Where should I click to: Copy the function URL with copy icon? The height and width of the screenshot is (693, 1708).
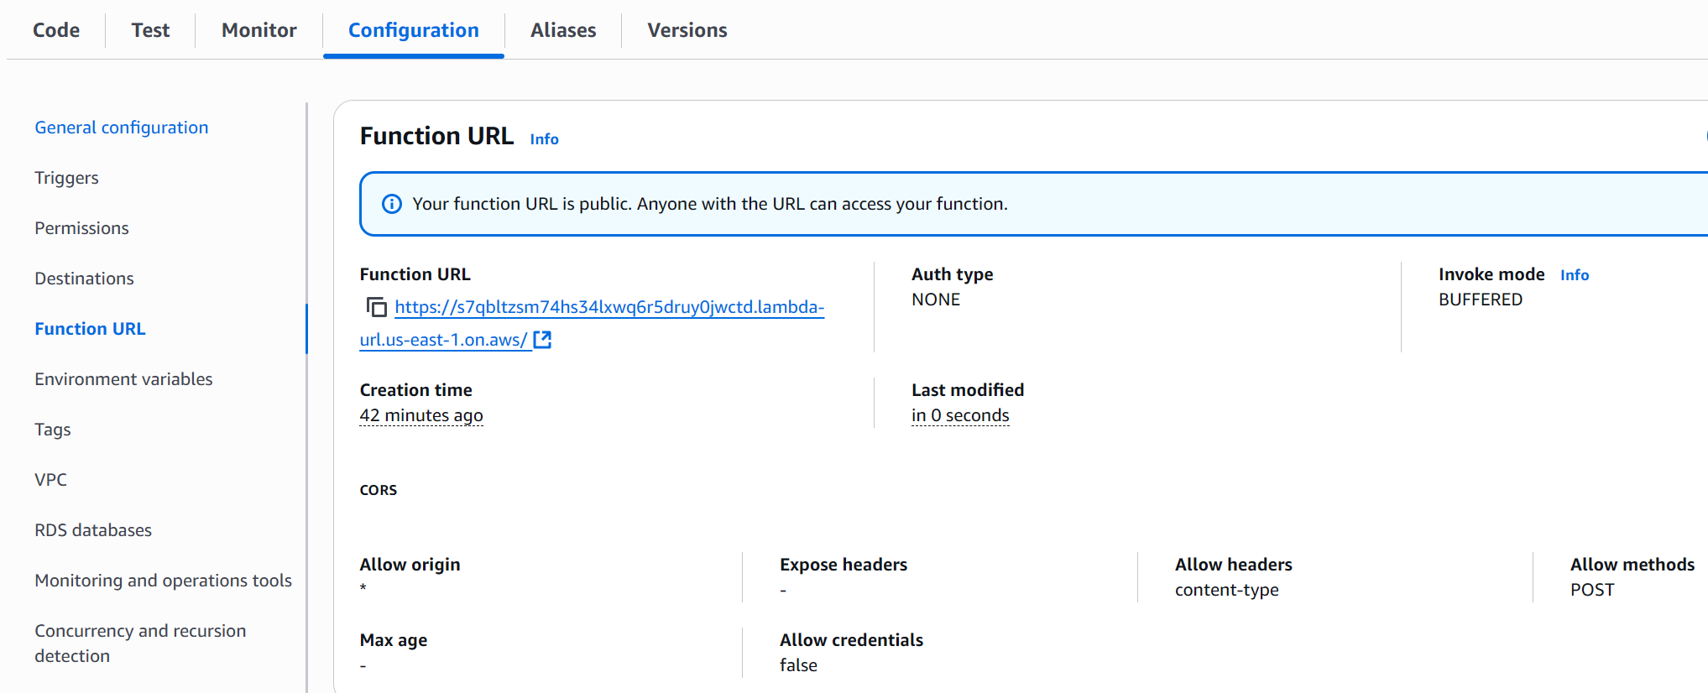click(x=377, y=308)
